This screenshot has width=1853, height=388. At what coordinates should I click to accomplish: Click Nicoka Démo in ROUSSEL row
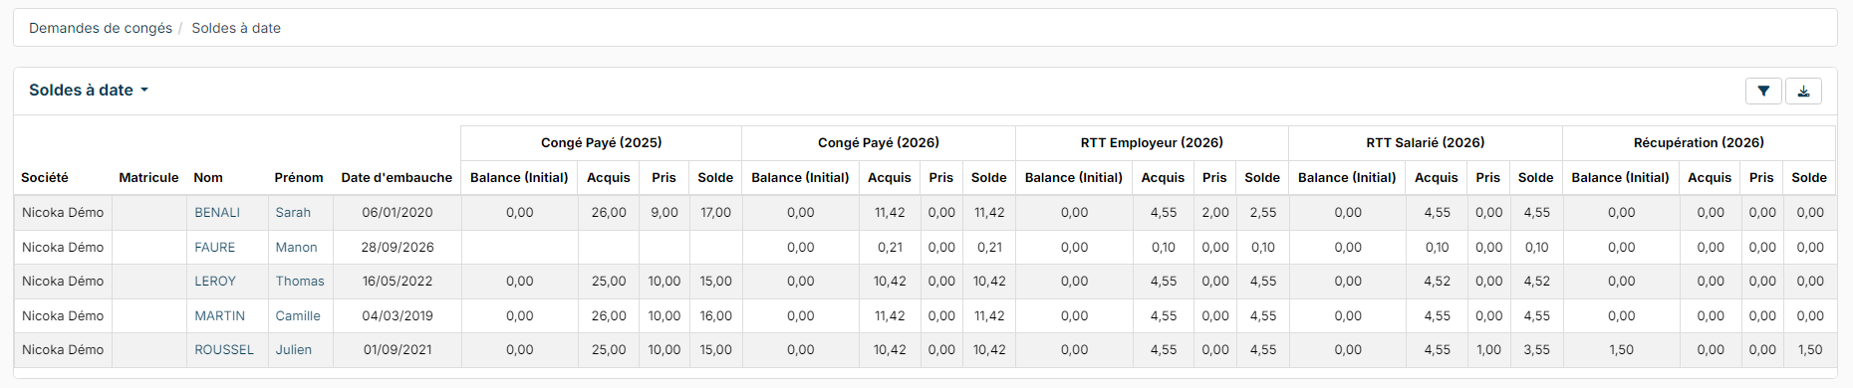[x=63, y=349]
